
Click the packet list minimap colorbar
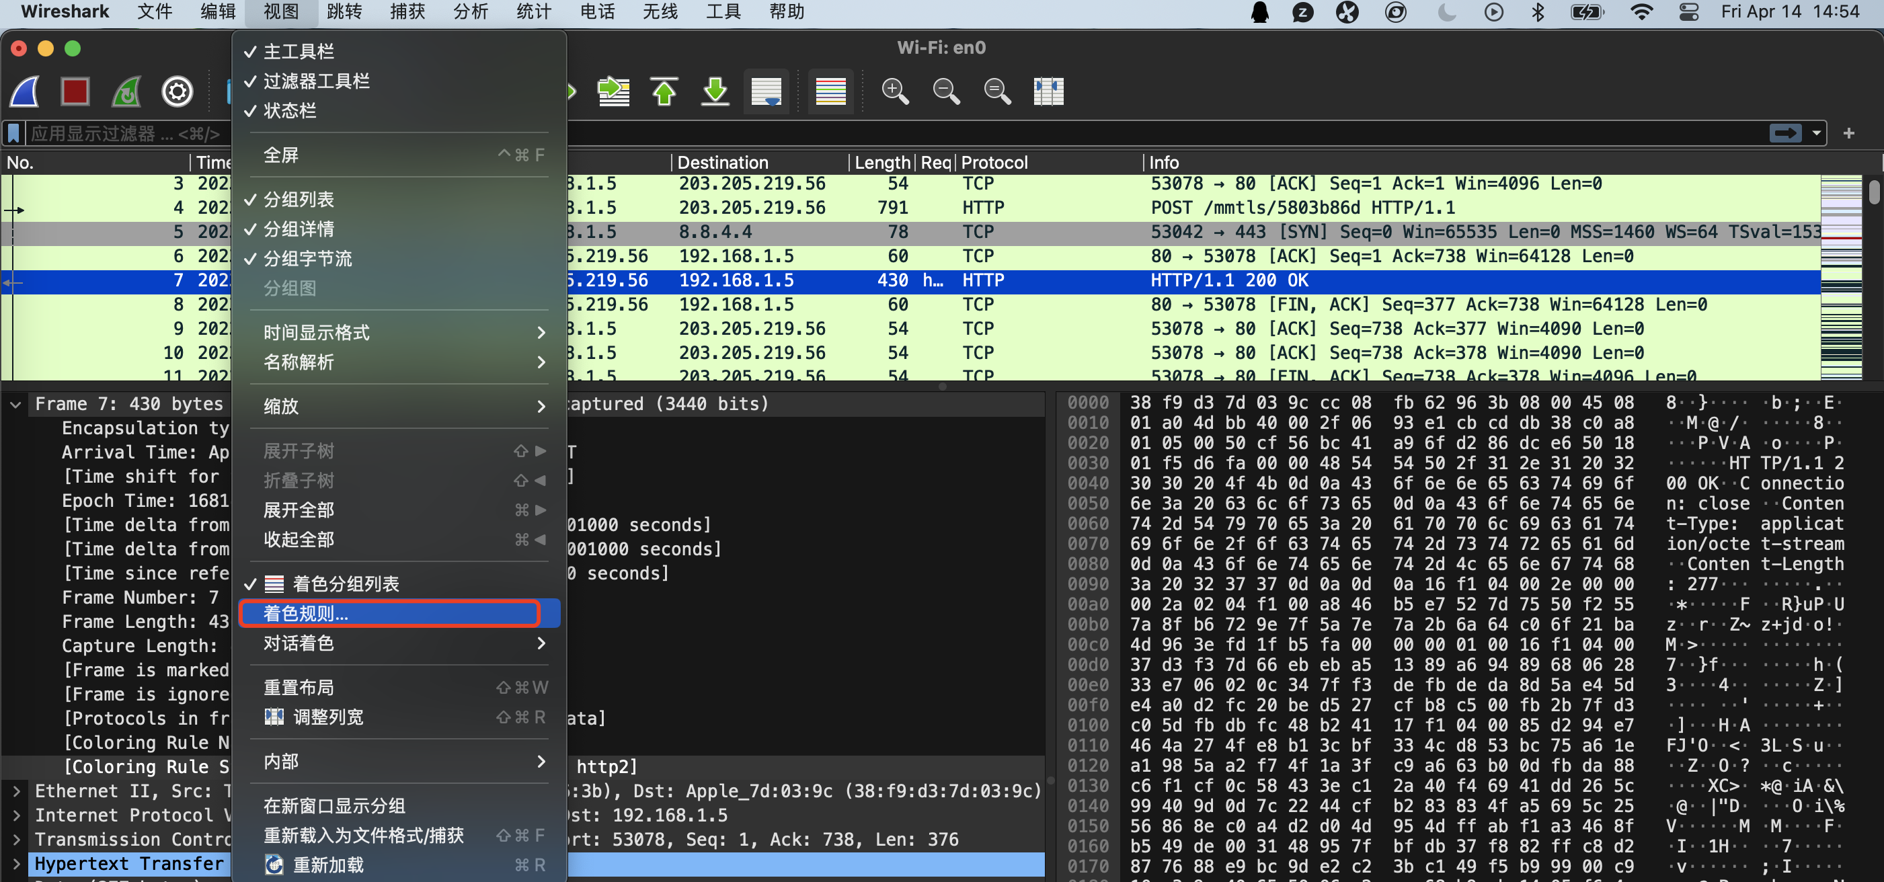click(x=1841, y=278)
